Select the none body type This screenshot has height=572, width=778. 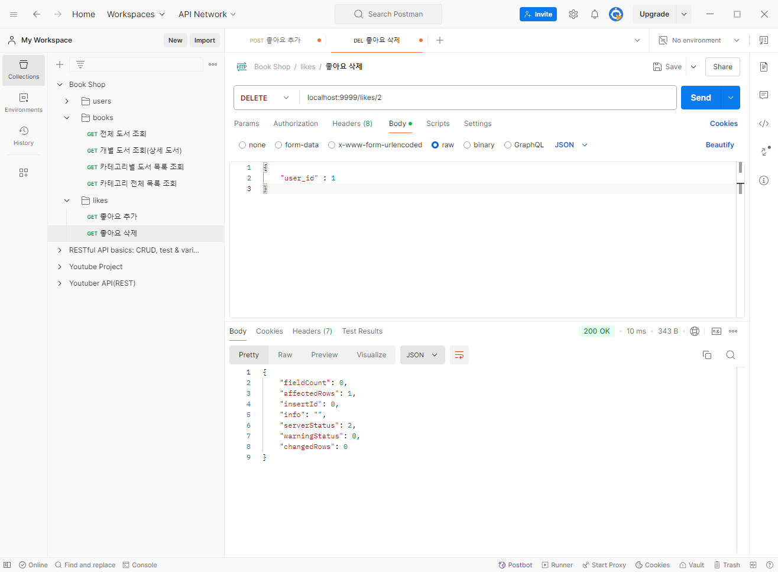(x=242, y=145)
